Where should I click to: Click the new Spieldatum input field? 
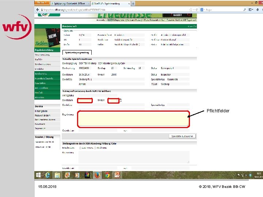point(85,101)
